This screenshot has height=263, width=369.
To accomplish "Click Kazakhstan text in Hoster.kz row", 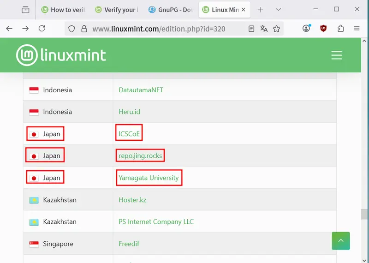I will [60, 200].
